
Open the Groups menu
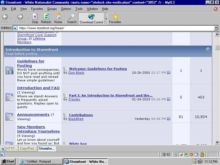pos(52,9)
